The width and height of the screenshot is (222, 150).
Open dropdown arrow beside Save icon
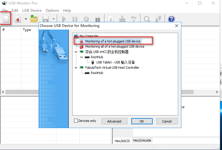[54, 19]
